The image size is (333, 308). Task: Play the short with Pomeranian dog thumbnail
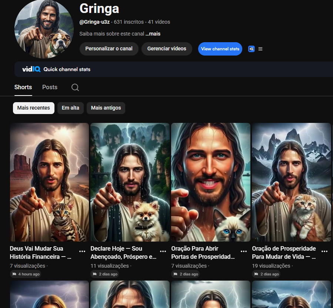pyautogui.click(x=130, y=182)
